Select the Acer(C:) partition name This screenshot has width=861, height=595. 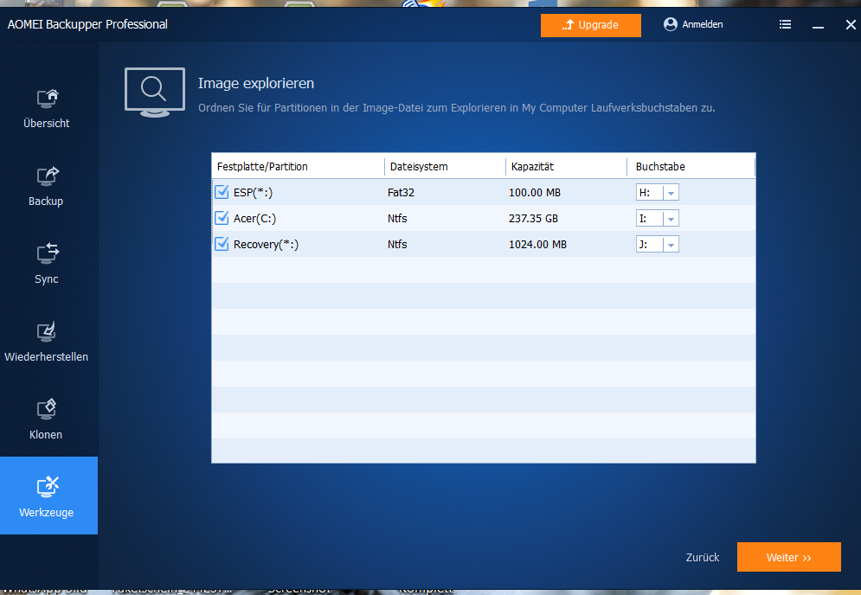pyautogui.click(x=254, y=219)
